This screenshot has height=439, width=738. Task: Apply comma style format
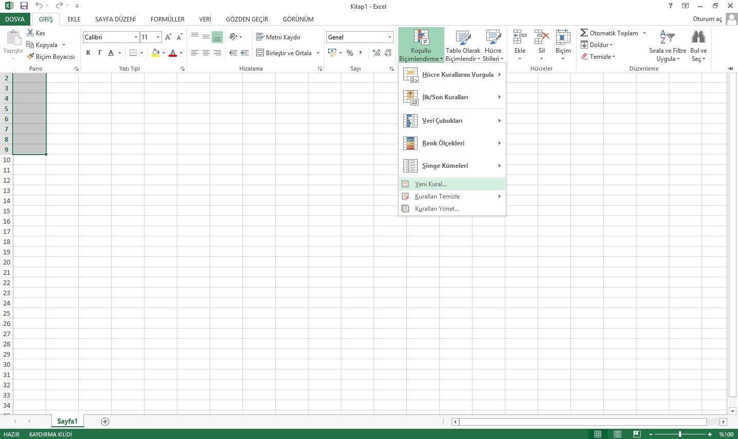(x=361, y=53)
